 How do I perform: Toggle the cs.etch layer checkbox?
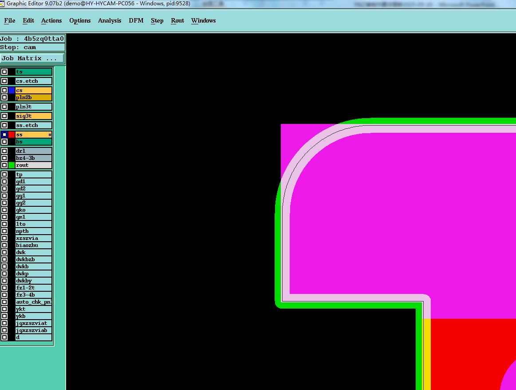tap(4, 81)
